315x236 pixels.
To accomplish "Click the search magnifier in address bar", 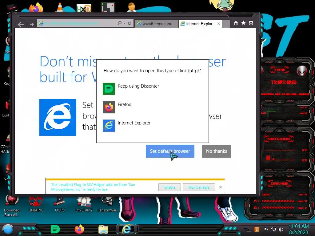I will (119, 23).
